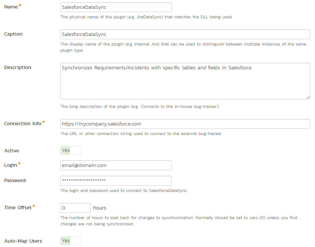
Task: Click the Auto-Map Users label
Action: (23, 241)
